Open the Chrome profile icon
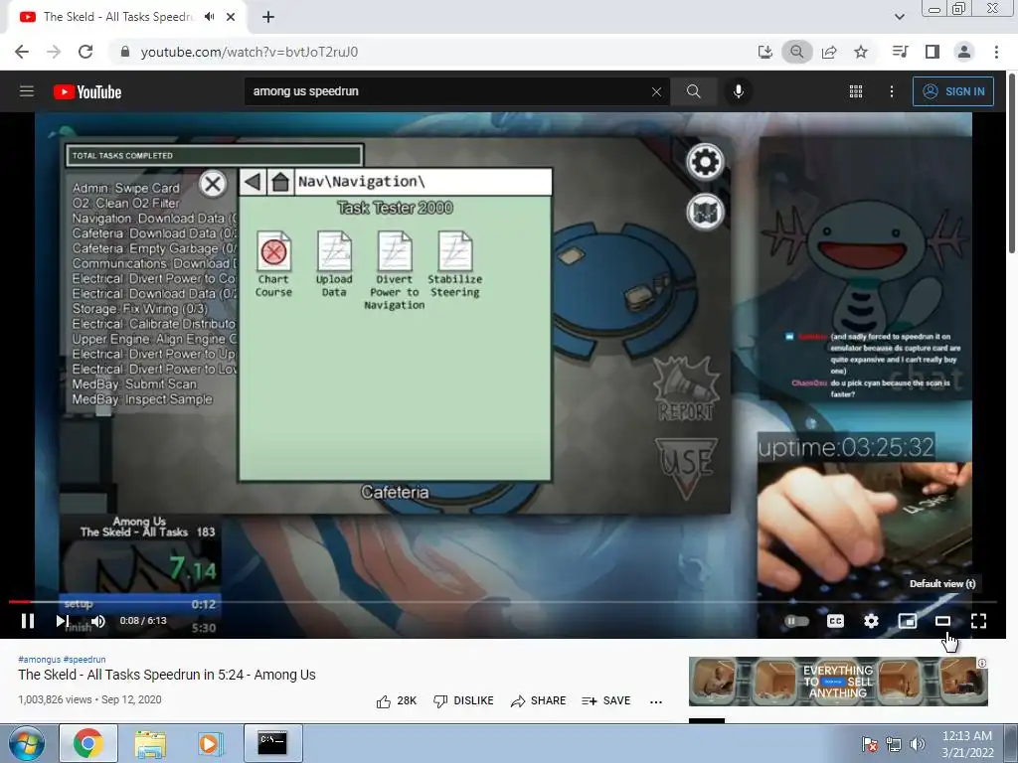This screenshot has width=1018, height=763. tap(964, 52)
